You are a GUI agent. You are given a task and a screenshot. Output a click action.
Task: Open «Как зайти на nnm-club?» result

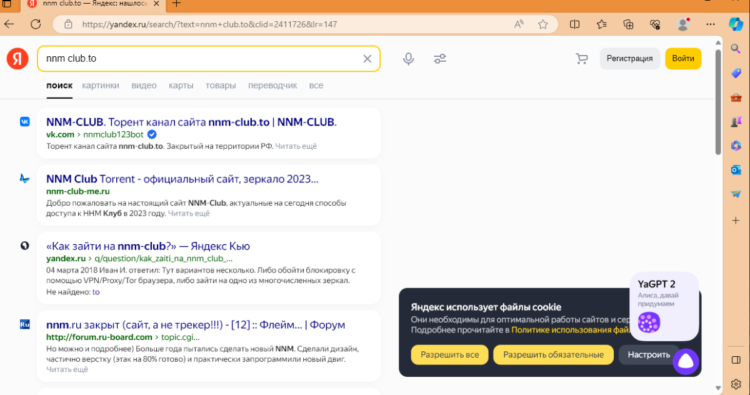[148, 246]
